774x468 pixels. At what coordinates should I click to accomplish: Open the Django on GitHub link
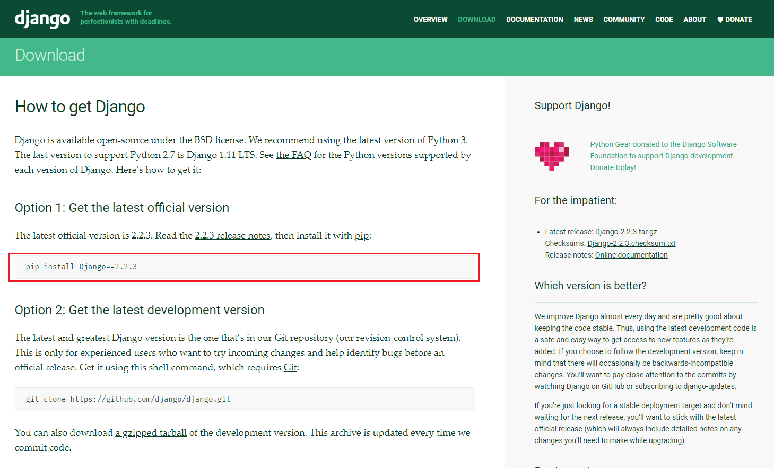point(595,386)
